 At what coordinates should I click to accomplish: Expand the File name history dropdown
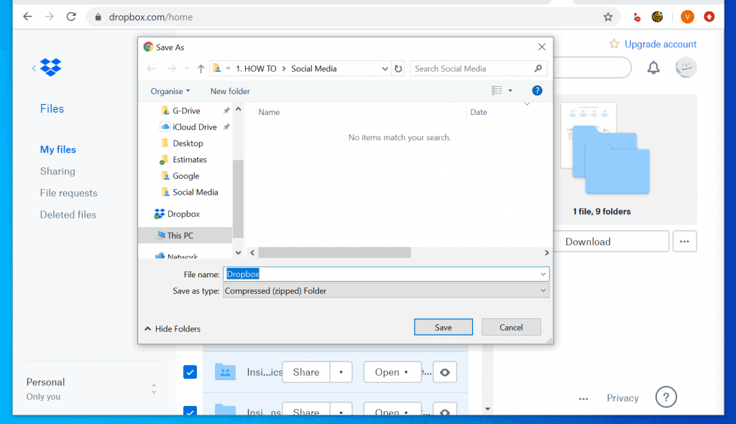pyautogui.click(x=543, y=275)
